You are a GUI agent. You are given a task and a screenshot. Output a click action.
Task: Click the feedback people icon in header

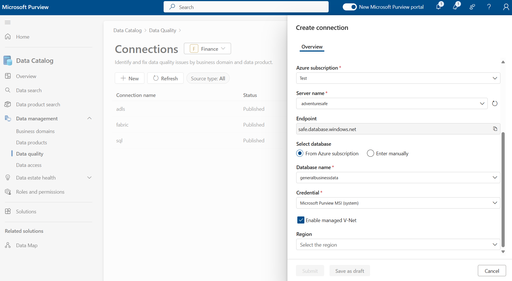pyautogui.click(x=472, y=7)
